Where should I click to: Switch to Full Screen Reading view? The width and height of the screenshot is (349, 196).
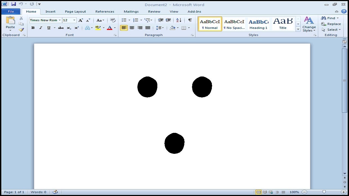pos(264,192)
